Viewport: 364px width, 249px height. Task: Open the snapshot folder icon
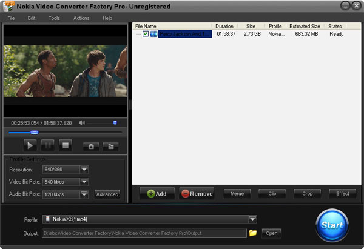coord(110,146)
